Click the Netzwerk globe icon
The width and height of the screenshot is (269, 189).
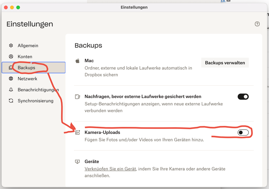[11, 79]
